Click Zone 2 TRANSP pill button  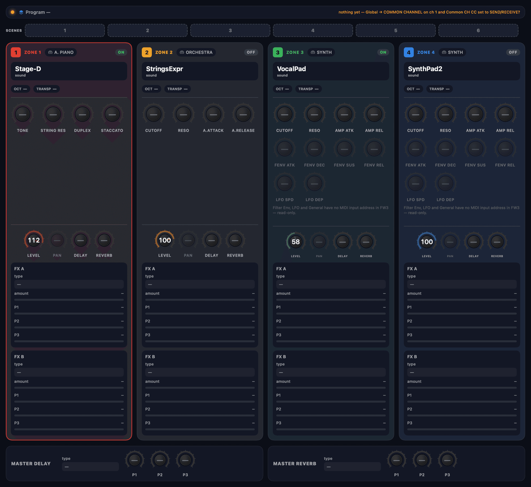point(177,89)
